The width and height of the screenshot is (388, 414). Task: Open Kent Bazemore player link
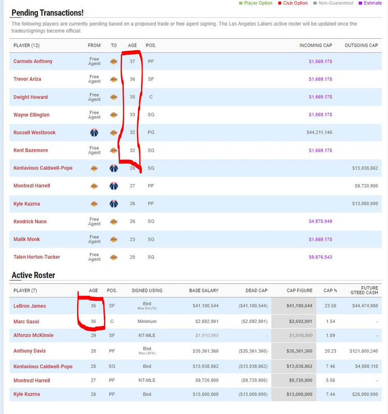pos(31,150)
